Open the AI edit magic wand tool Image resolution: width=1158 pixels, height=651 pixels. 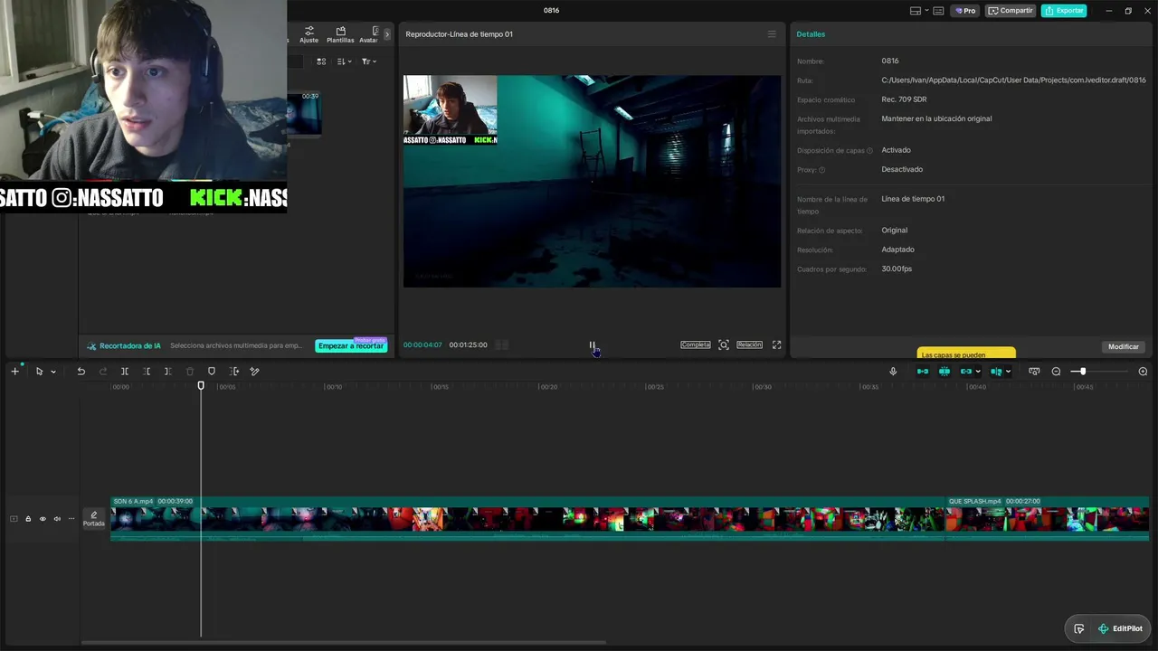(255, 372)
